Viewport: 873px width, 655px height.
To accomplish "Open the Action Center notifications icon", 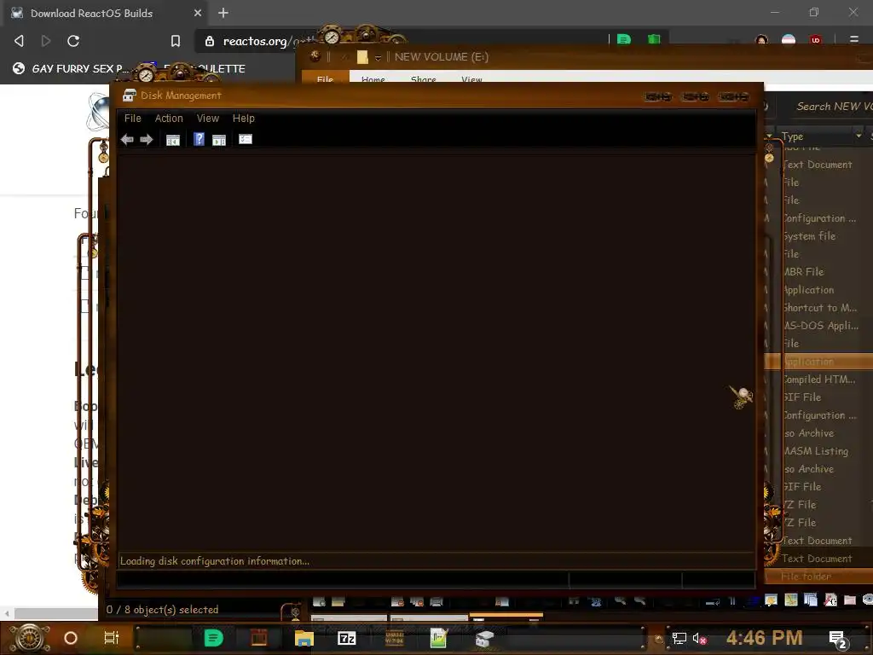I will coord(838,640).
